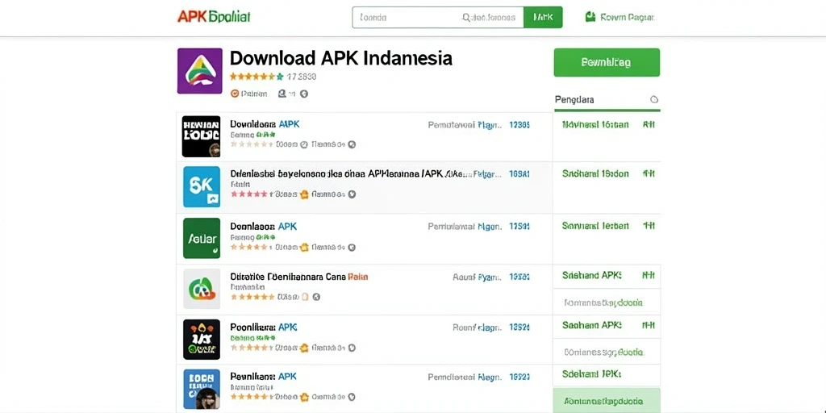Click the pink star rating in the 5K row
Screen dimensions: 826x413
click(249, 194)
